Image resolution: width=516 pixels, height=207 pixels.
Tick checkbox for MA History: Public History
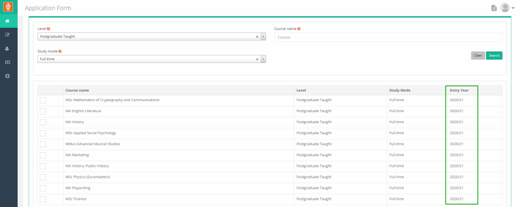click(x=43, y=166)
